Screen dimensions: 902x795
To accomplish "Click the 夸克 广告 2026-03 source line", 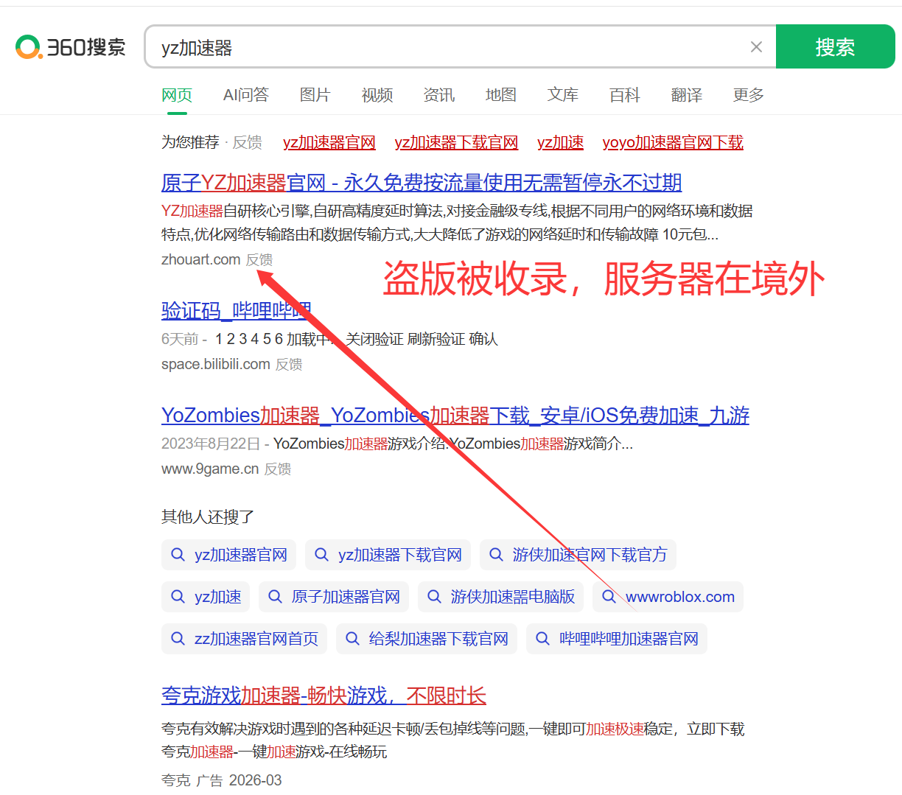I will pyautogui.click(x=221, y=780).
